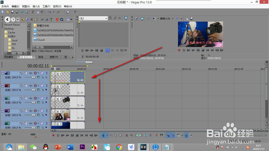Mute track 1 with the circle-slash icon
This screenshot has width=269, height=151.
(42, 73)
